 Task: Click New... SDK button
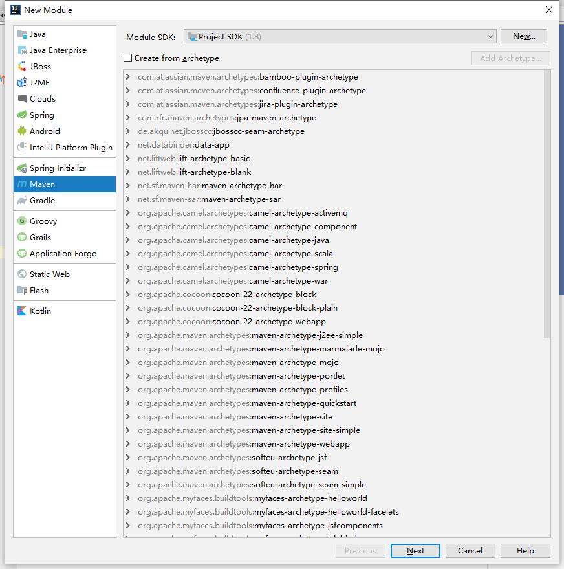coord(524,37)
